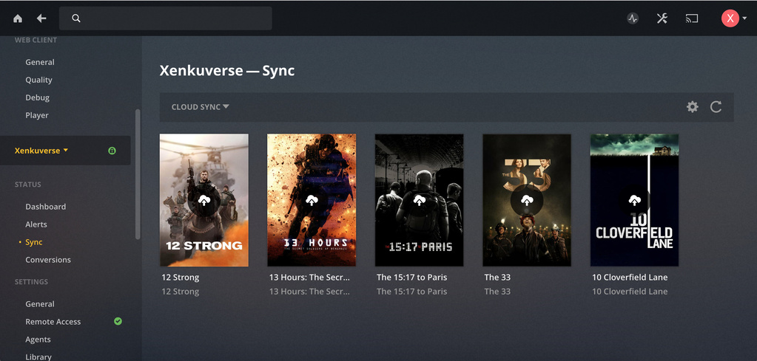Open the settings wrench and screwdriver icon
Image resolution: width=757 pixels, height=361 pixels.
point(662,18)
